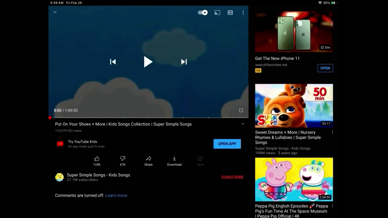Toggle the autoplay switch
The image size is (388, 218).
pyautogui.click(x=203, y=12)
